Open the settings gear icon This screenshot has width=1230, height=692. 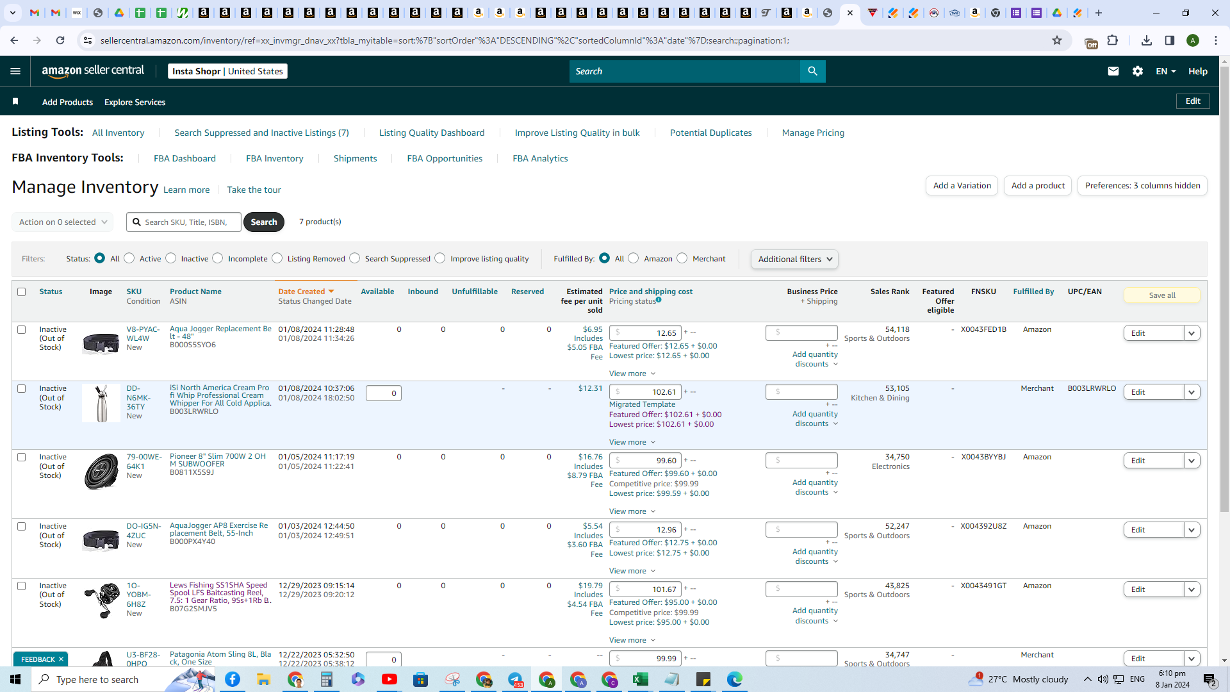tap(1138, 71)
